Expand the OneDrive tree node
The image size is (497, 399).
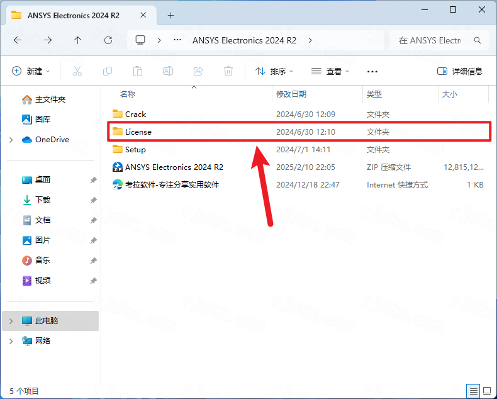point(11,140)
